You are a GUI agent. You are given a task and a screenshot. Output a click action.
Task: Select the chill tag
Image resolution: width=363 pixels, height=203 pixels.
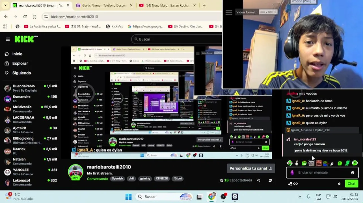131,178
